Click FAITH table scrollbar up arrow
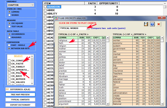Image resolution: width=167 pixels, height=108 pixels. (x=108, y=38)
